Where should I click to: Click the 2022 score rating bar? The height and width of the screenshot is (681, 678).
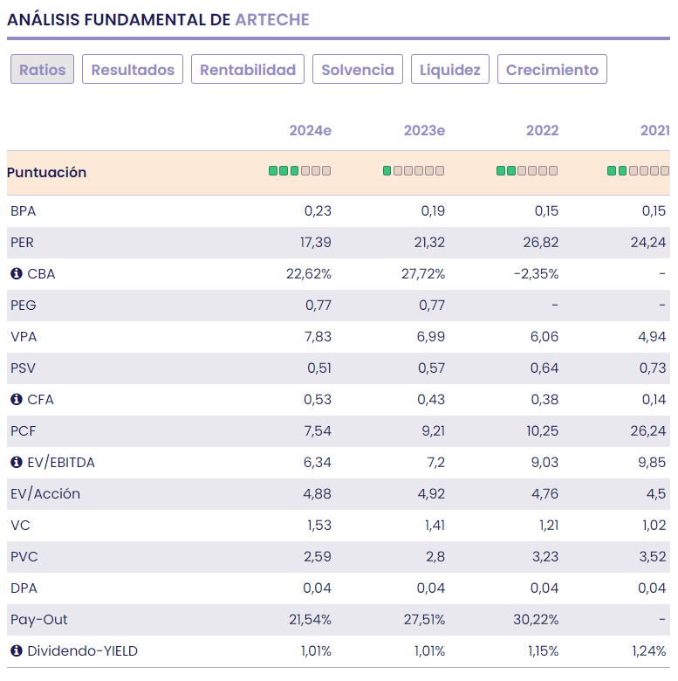(x=527, y=171)
